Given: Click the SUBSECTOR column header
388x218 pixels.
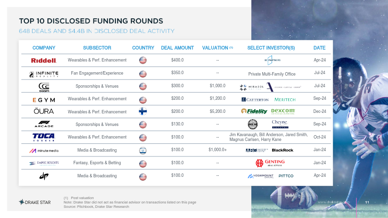Looking at the screenshot, I should pos(97,48).
